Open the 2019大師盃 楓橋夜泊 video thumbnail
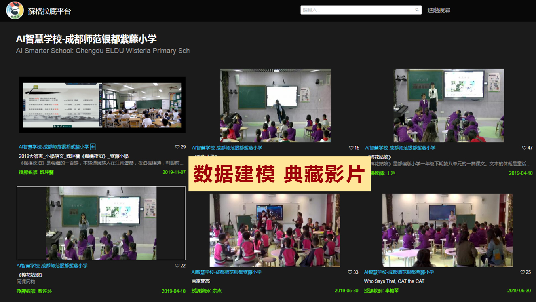The height and width of the screenshot is (302, 536). (x=102, y=104)
